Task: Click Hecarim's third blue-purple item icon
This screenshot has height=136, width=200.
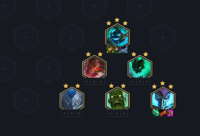Action: pos(124,50)
